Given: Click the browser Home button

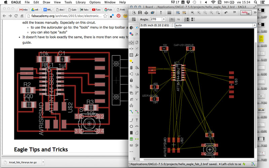Looking at the screenshot, I should (x=22, y=16).
